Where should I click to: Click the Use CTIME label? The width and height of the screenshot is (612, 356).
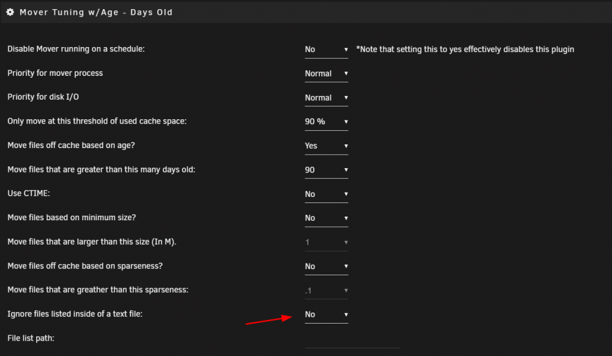click(29, 193)
